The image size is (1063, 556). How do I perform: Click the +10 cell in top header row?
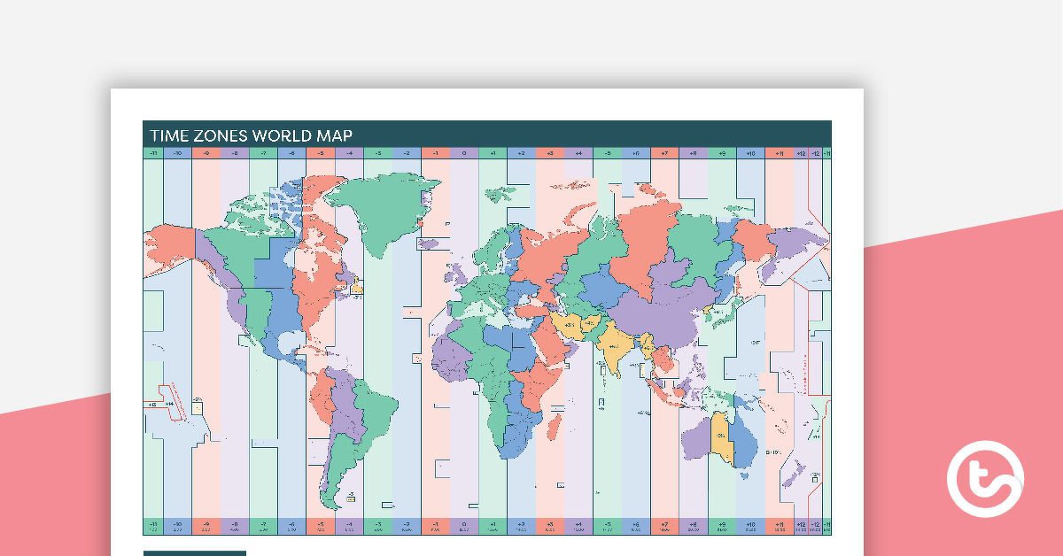click(x=750, y=153)
